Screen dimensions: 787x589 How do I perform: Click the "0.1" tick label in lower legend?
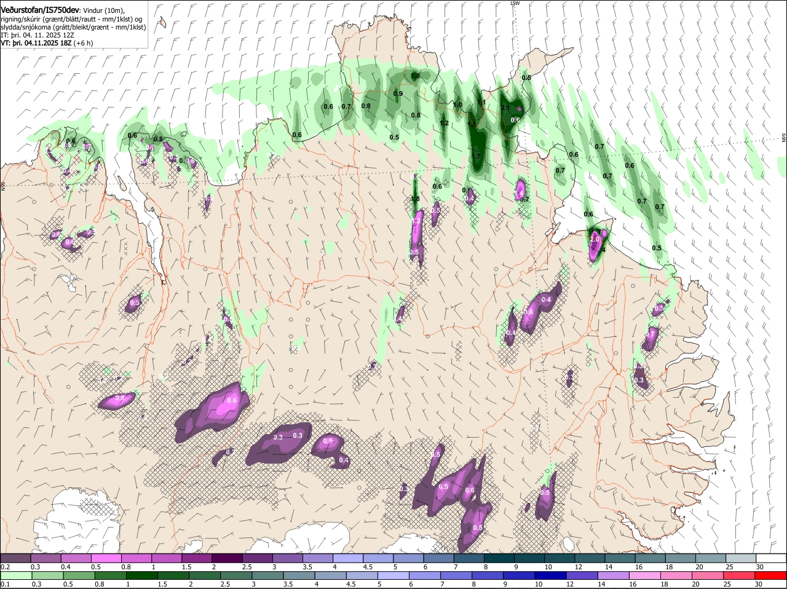pos(5,584)
